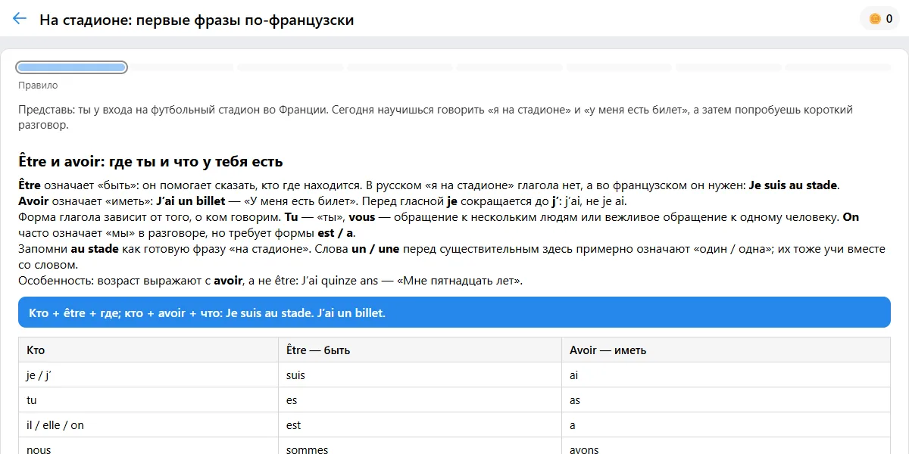Viewport: 909px width, 454px height.
Task: Click the «est» table cell
Action: coord(420,425)
